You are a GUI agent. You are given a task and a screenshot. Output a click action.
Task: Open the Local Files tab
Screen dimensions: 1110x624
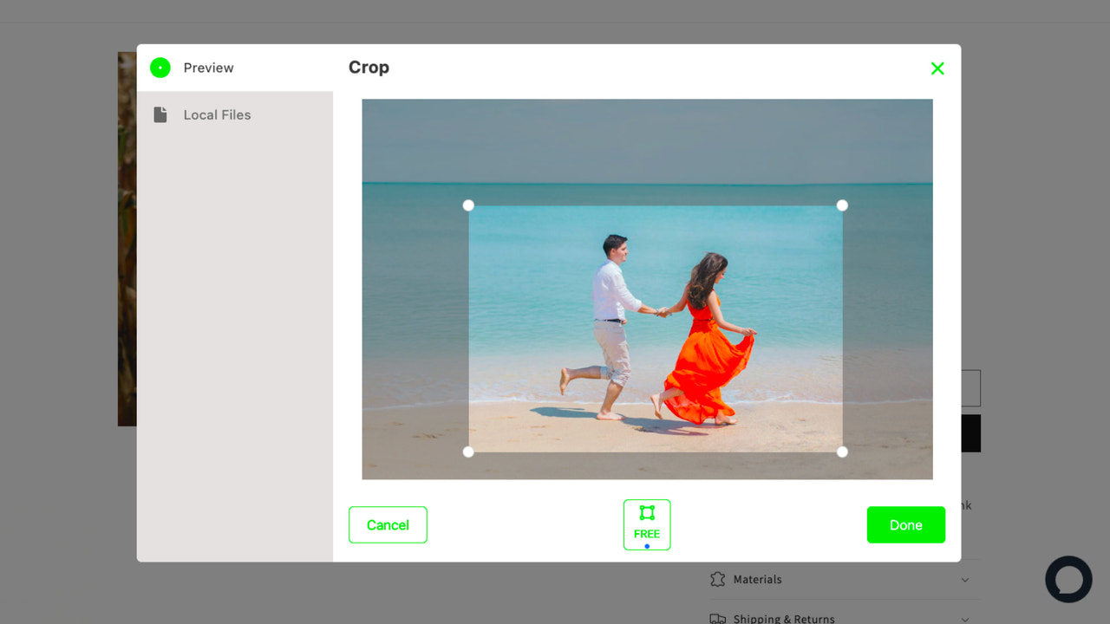tap(217, 114)
